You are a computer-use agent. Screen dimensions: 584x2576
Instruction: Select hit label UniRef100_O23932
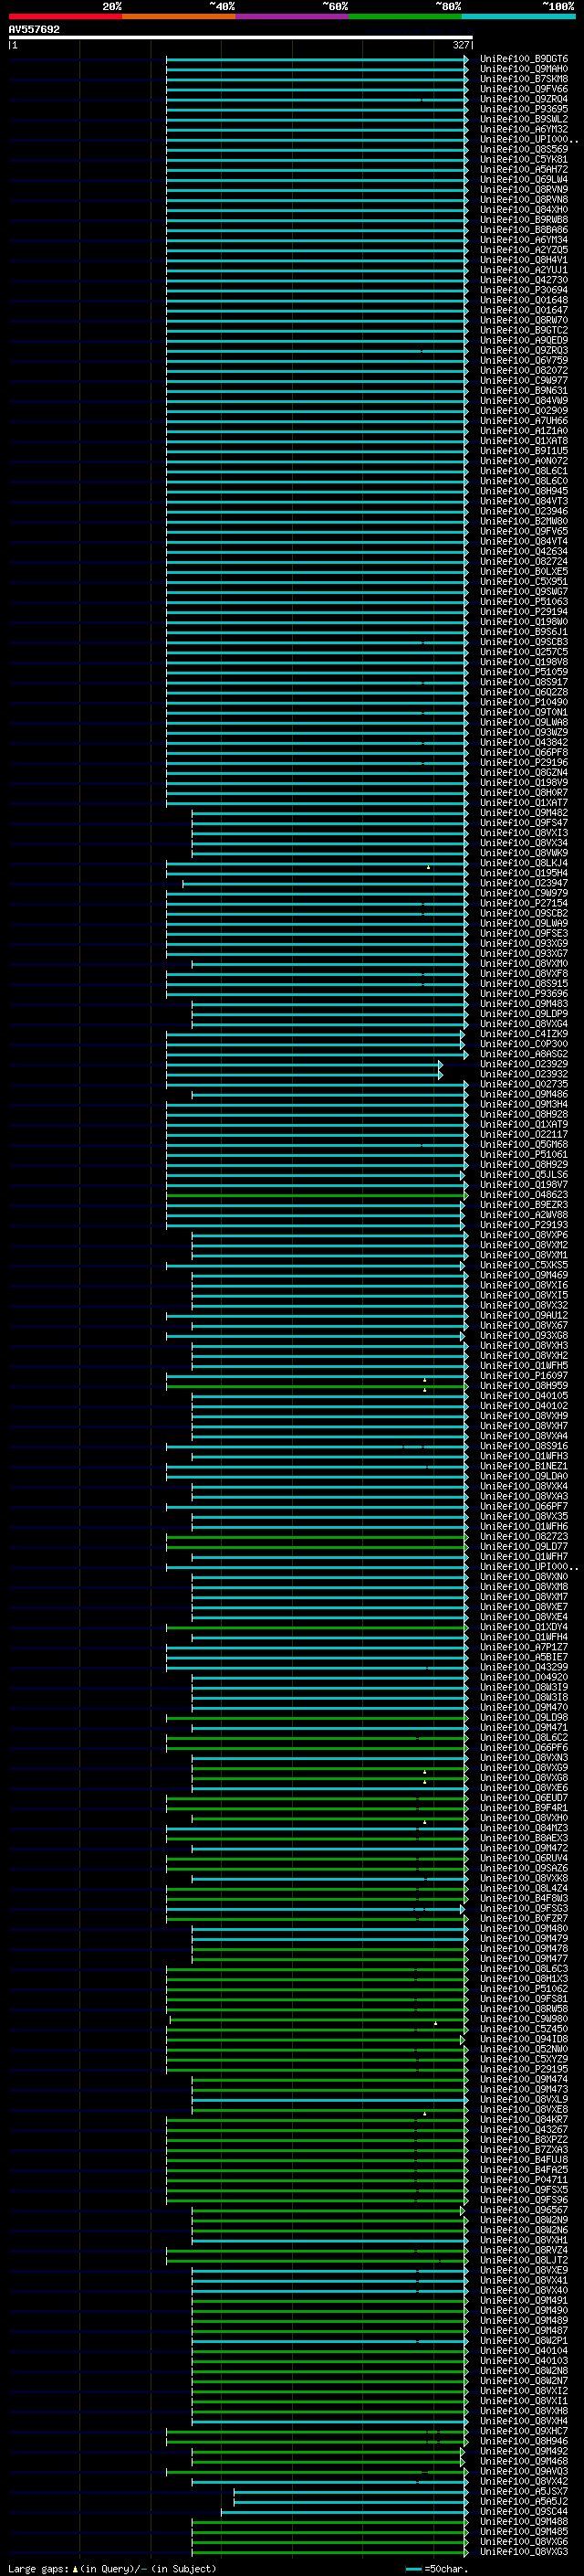coord(524,1074)
